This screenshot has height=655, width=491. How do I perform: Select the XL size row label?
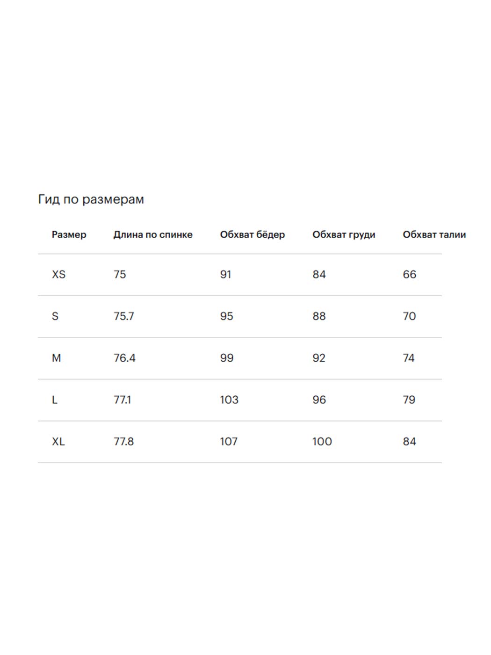click(58, 442)
